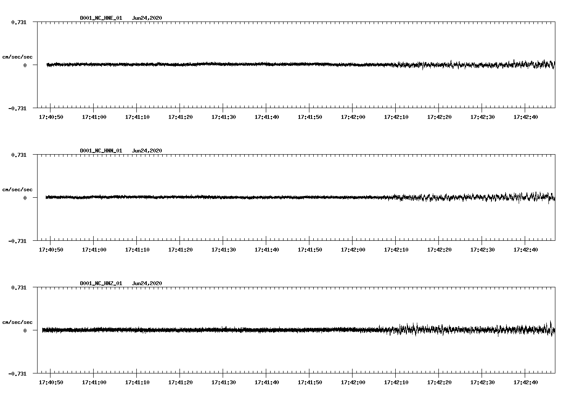The image size is (586, 398).
Task: Click the cm/sec/sec unit label of HNE plot
Action: click(17, 57)
